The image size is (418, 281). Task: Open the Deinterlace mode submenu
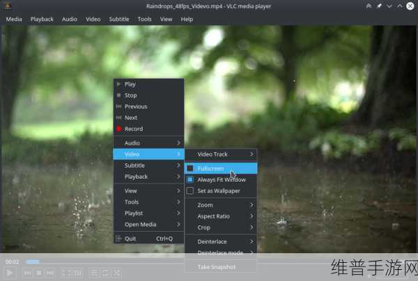221,252
